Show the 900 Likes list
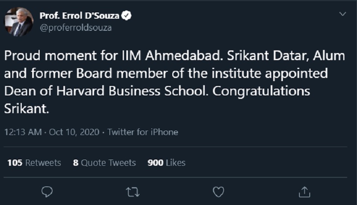The height and width of the screenshot is (205, 357). click(x=166, y=163)
